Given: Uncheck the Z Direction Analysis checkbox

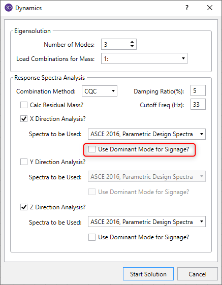Looking at the screenshot, I should (24, 207).
